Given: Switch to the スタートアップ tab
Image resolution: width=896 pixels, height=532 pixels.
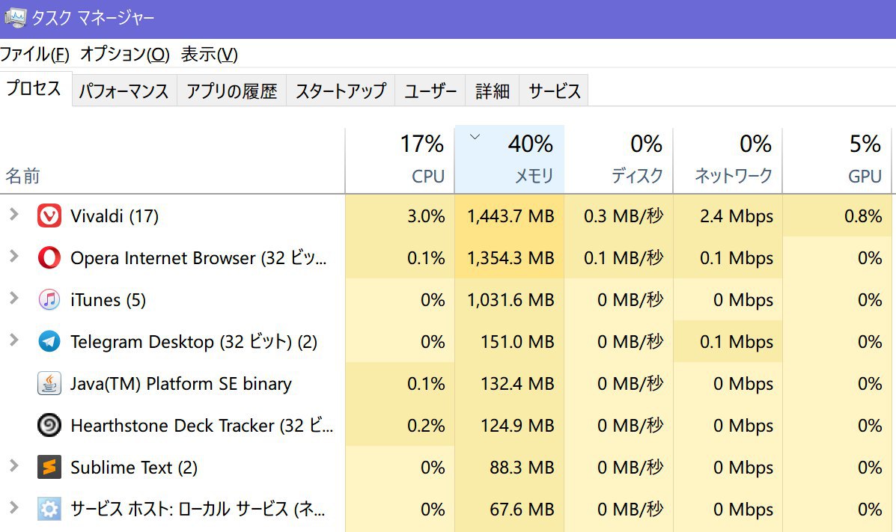Looking at the screenshot, I should pyautogui.click(x=341, y=91).
